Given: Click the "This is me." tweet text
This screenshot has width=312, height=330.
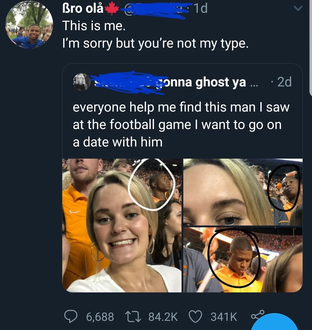Looking at the screenshot, I should [x=94, y=26].
